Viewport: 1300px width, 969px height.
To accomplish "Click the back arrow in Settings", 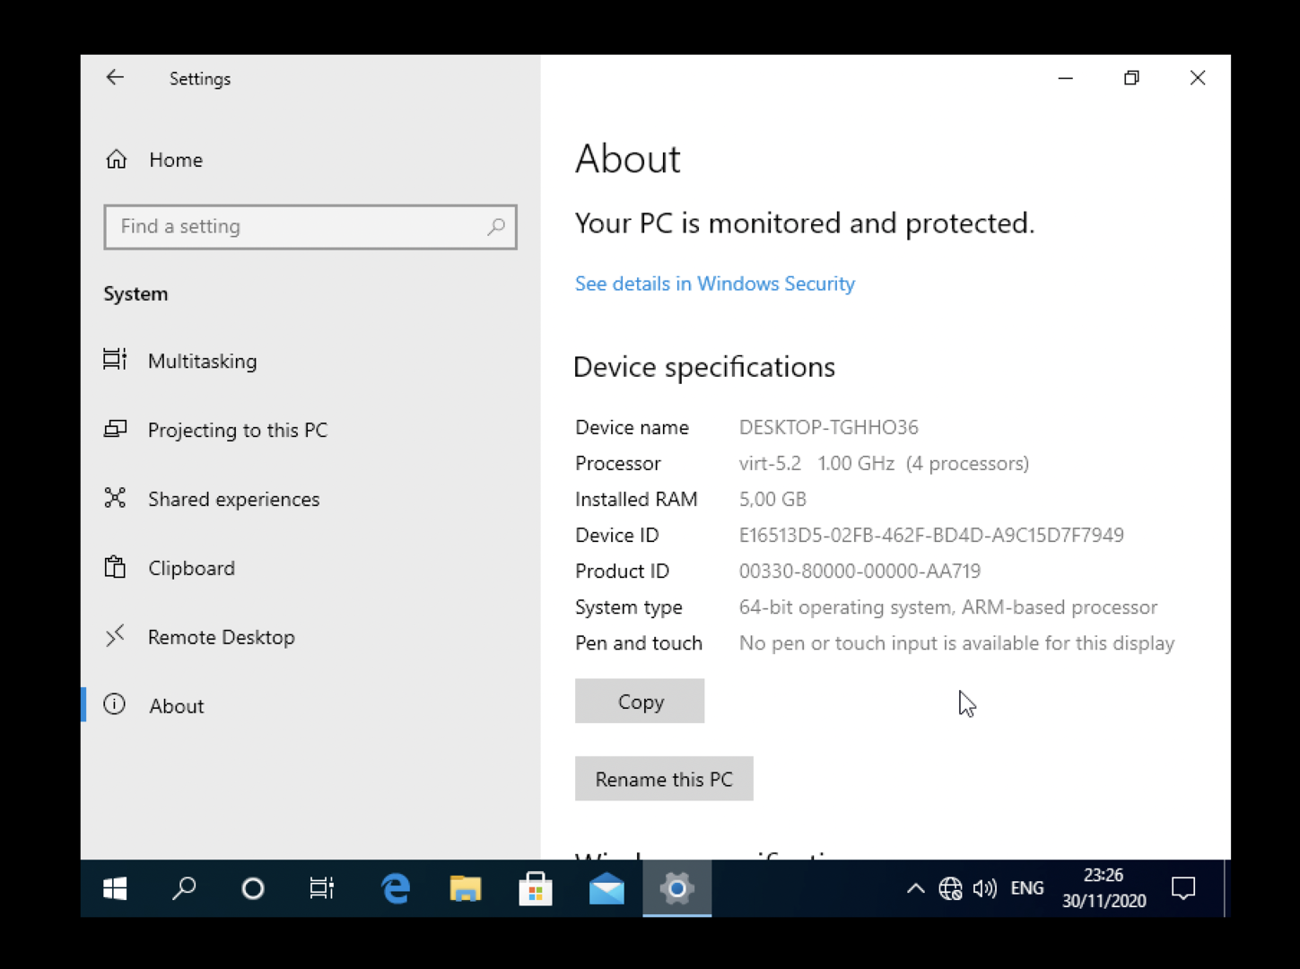I will click(x=115, y=78).
